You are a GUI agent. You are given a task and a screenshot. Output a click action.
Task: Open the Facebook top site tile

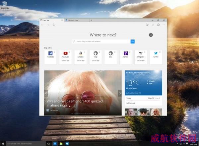[x=50, y=57]
